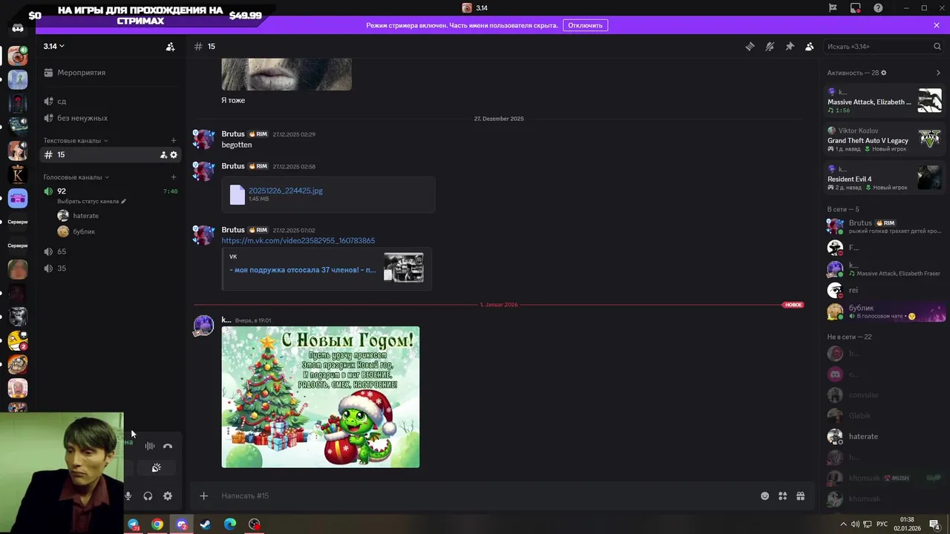
Task: Open pinned messages pin icon
Action: [790, 46]
